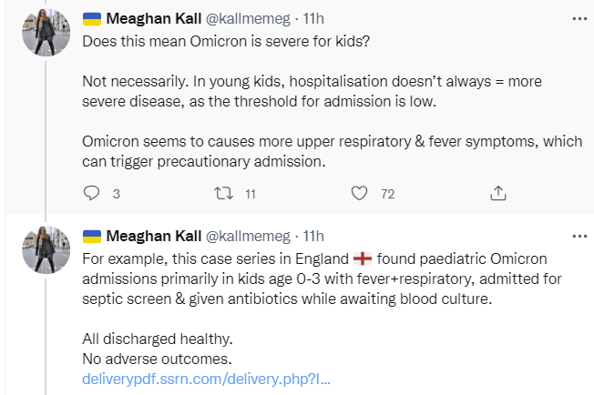594x395 pixels.
Task: Open Meaghan Kall profile avatar in first tweet
Action: (46, 32)
